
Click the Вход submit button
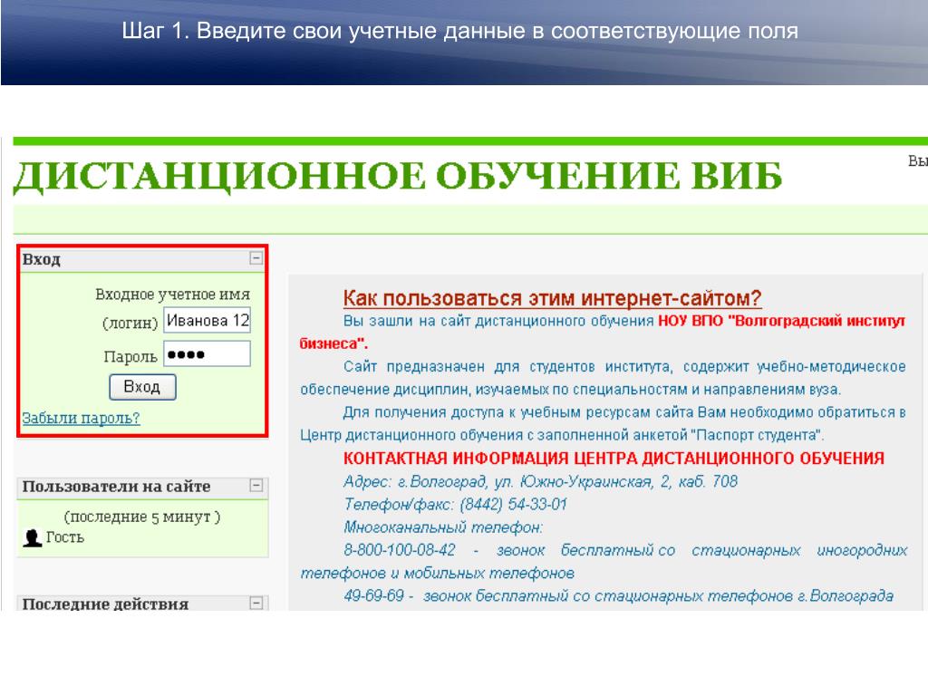[x=142, y=387]
